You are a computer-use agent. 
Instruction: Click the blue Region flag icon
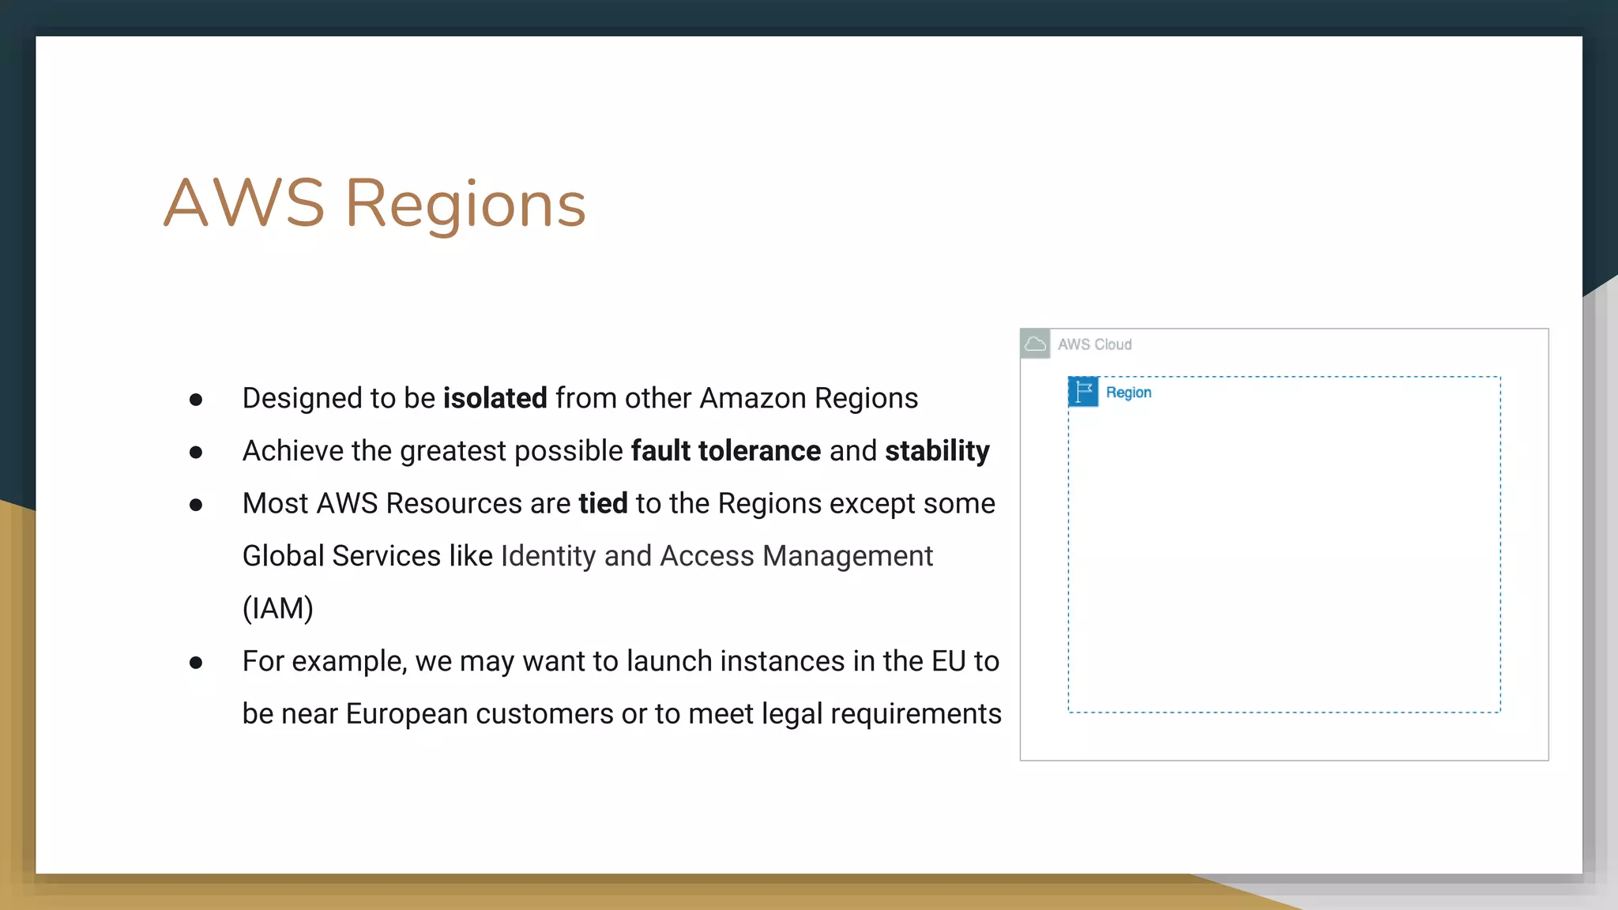[1083, 392]
